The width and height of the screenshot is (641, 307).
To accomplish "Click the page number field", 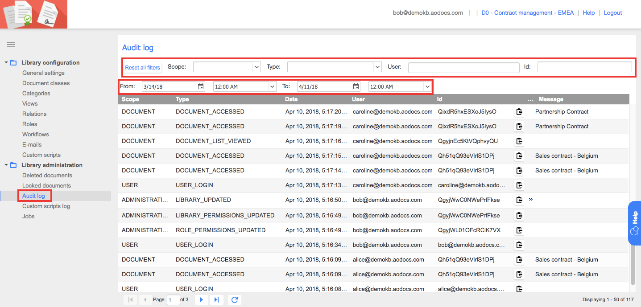I will click(173, 300).
